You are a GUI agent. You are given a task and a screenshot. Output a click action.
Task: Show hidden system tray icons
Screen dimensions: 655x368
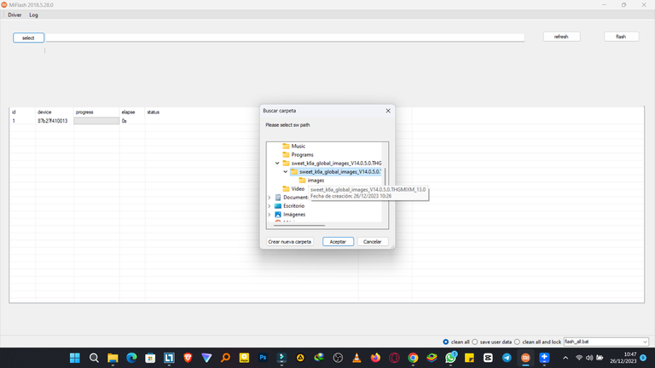(x=565, y=358)
